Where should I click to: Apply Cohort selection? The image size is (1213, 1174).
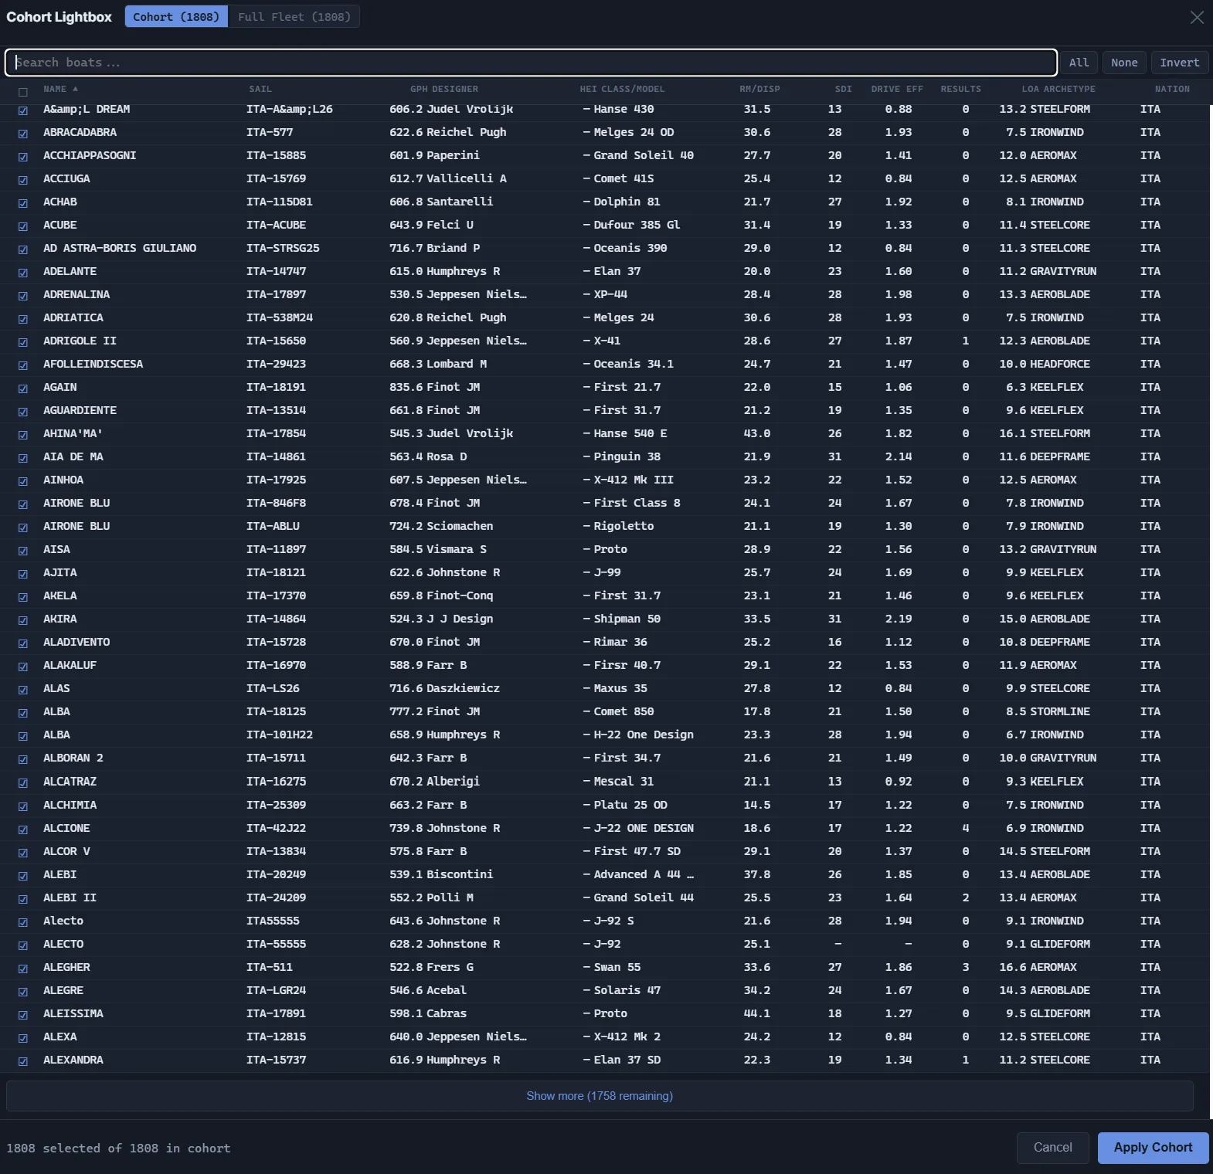pyautogui.click(x=1153, y=1148)
